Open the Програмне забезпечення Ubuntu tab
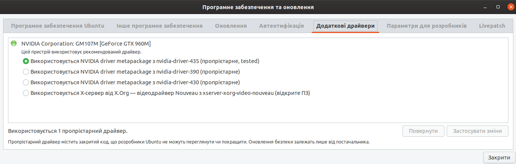The height and width of the screenshot is (164, 516). coord(58,26)
